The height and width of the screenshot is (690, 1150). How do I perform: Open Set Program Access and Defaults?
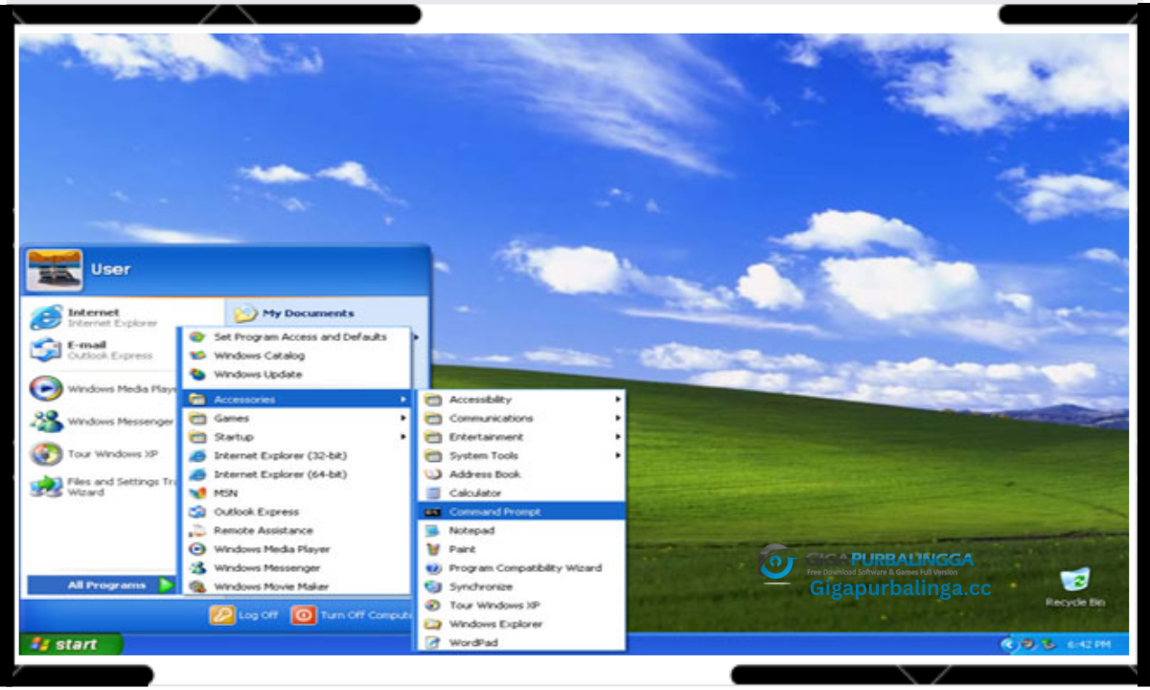click(297, 337)
